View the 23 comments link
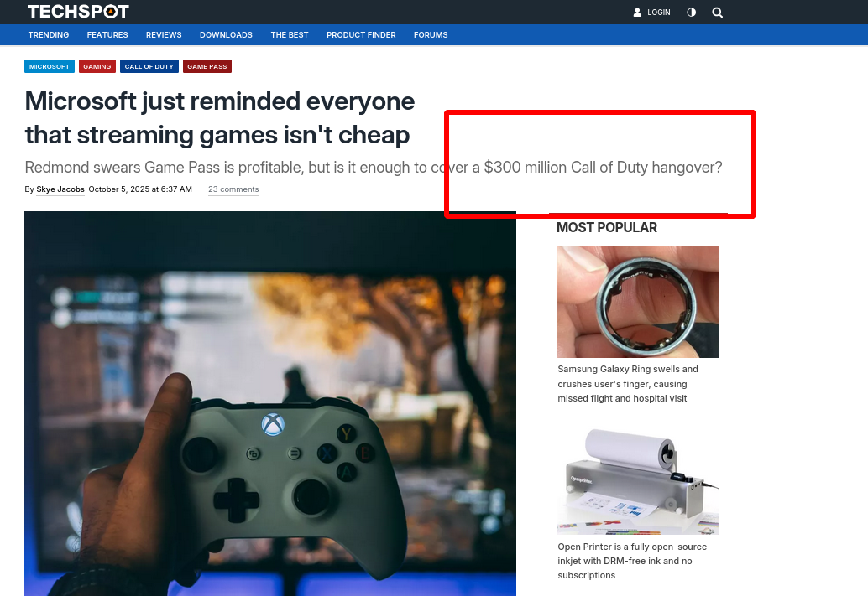 pyautogui.click(x=233, y=189)
